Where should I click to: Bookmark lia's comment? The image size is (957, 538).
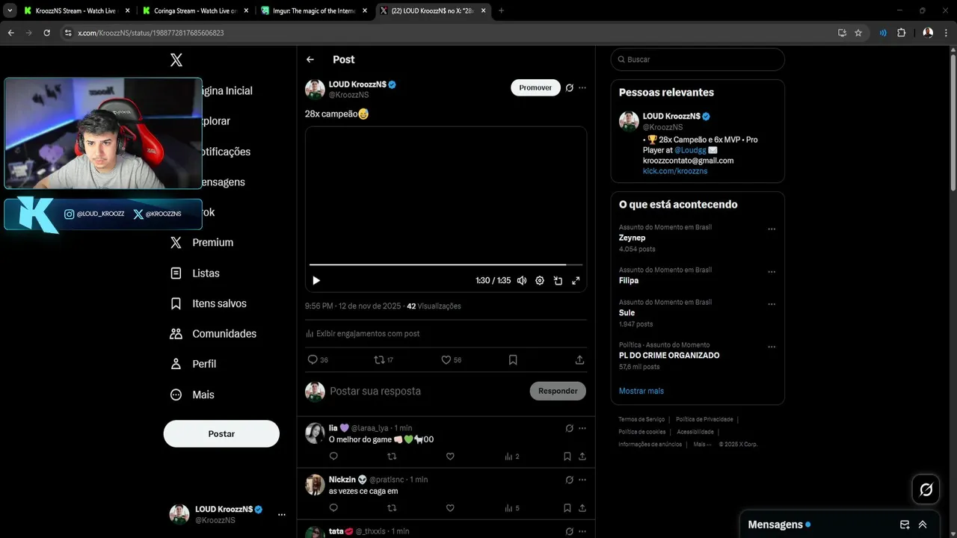[x=567, y=457]
